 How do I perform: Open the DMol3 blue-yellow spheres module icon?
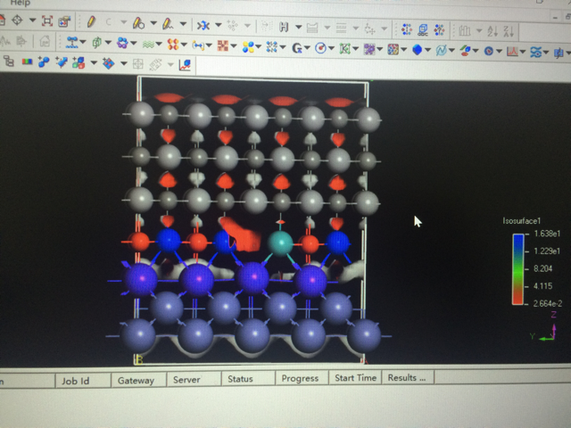pos(248,46)
